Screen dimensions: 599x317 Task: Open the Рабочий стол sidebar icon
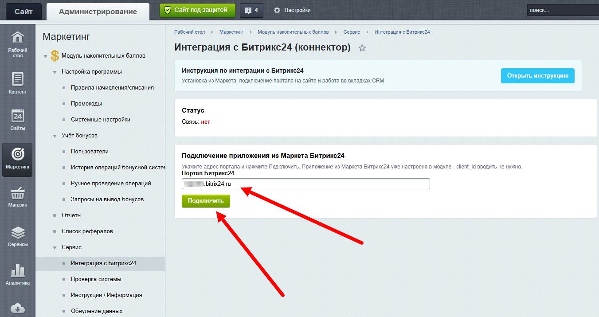tap(17, 44)
